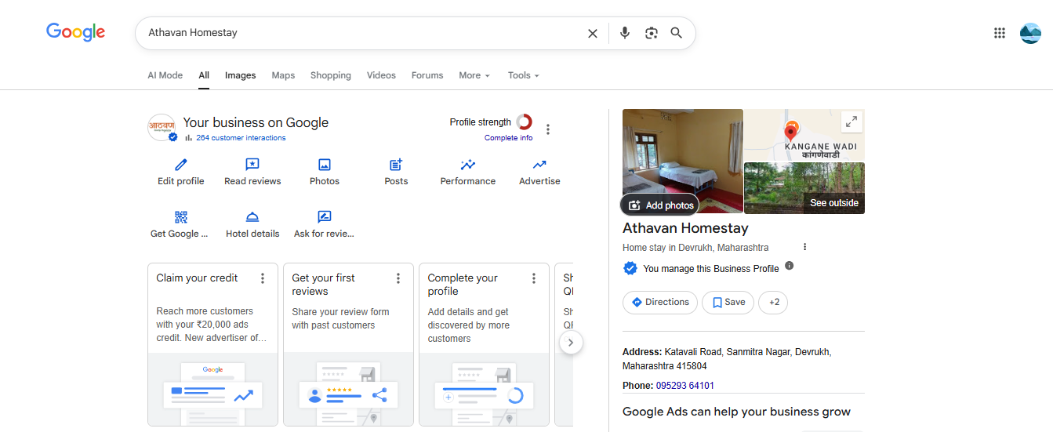Click the Posts icon
The image size is (1053, 432).
coord(396,165)
